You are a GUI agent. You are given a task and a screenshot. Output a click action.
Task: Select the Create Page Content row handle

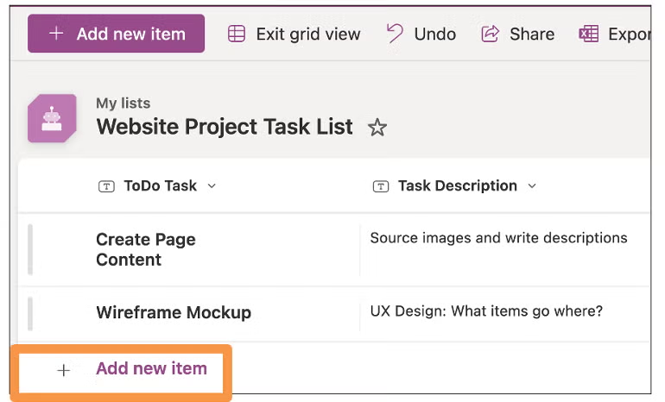[x=31, y=249]
